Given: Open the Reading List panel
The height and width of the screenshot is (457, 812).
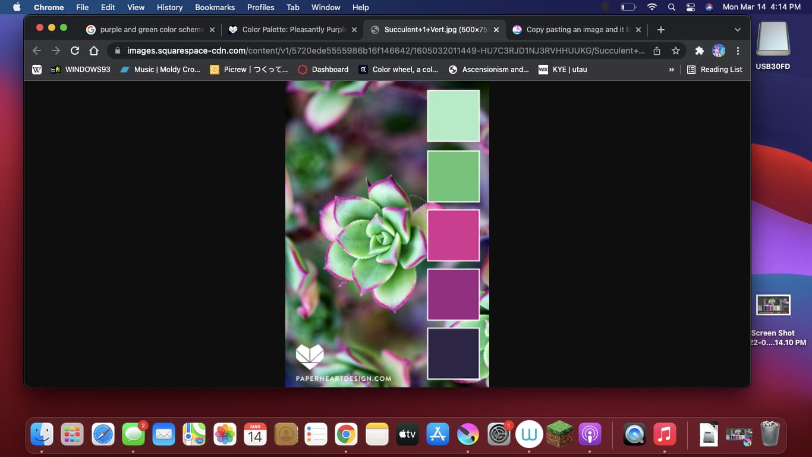Looking at the screenshot, I should (x=715, y=70).
